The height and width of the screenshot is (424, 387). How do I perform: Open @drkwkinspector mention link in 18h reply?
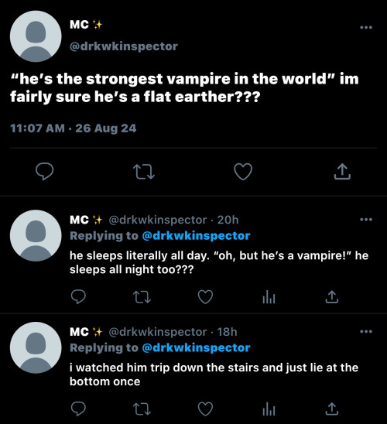point(196,347)
